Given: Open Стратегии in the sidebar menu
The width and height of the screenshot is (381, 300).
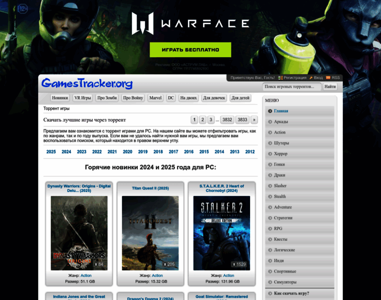Looking at the screenshot, I should click(x=300, y=218).
